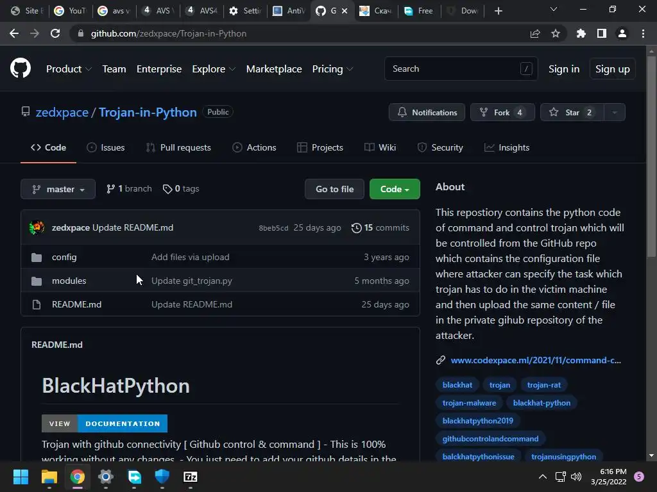
Task: Toggle Chrome side panel icon
Action: 602,33
